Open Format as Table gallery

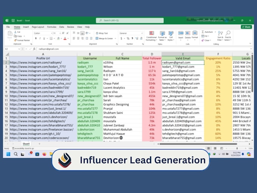[x=162, y=36]
